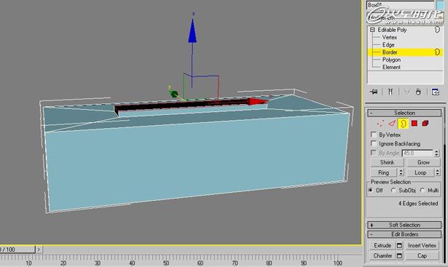448x267 pixels.
Task: Click the Ring button
Action: [383, 172]
